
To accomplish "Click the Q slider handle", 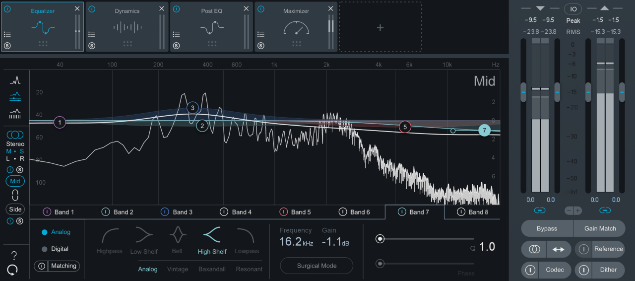I will [381, 239].
